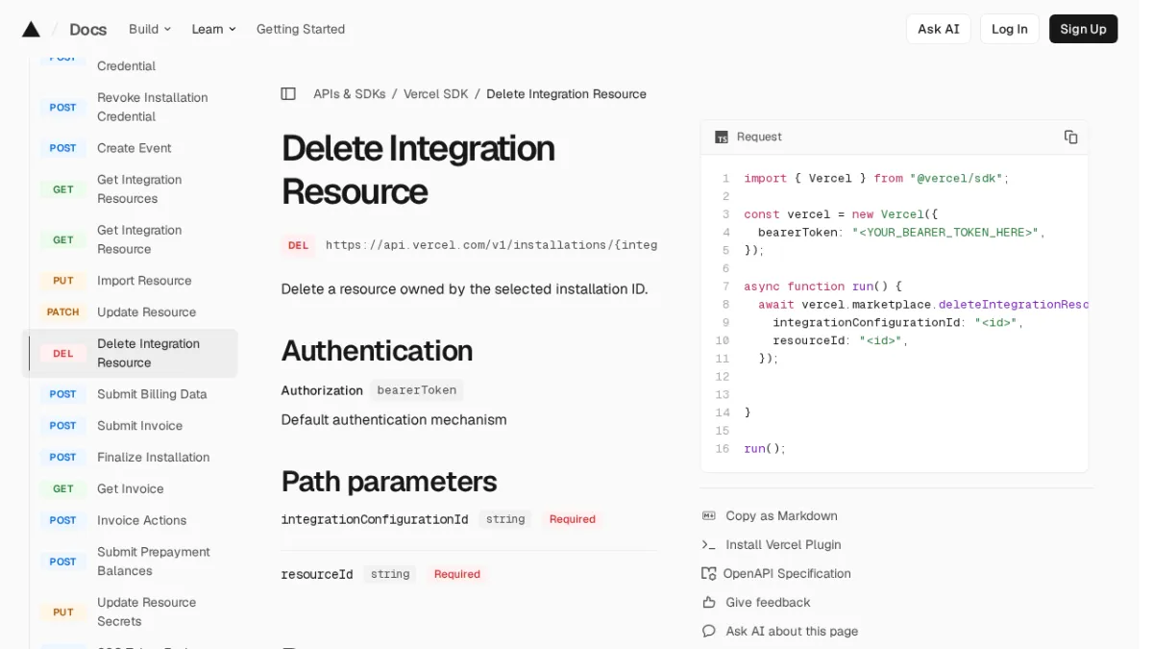Open Create Event page
The width and height of the screenshot is (1153, 649).
(135, 148)
